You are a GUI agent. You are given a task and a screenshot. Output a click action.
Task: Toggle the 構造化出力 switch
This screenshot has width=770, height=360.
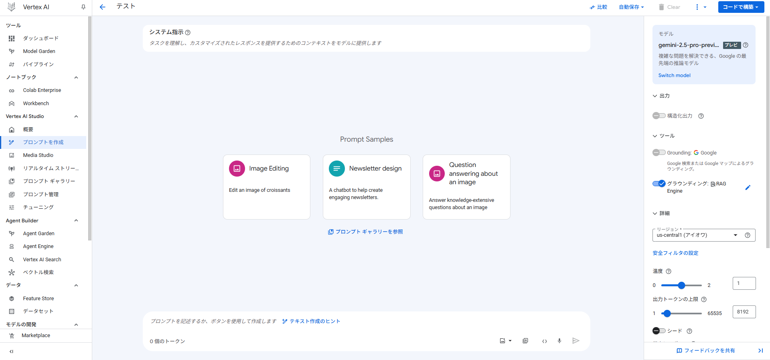(659, 116)
